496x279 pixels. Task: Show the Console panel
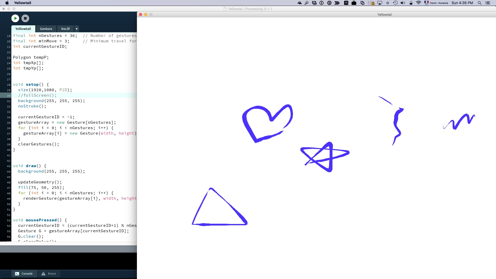coord(24,274)
